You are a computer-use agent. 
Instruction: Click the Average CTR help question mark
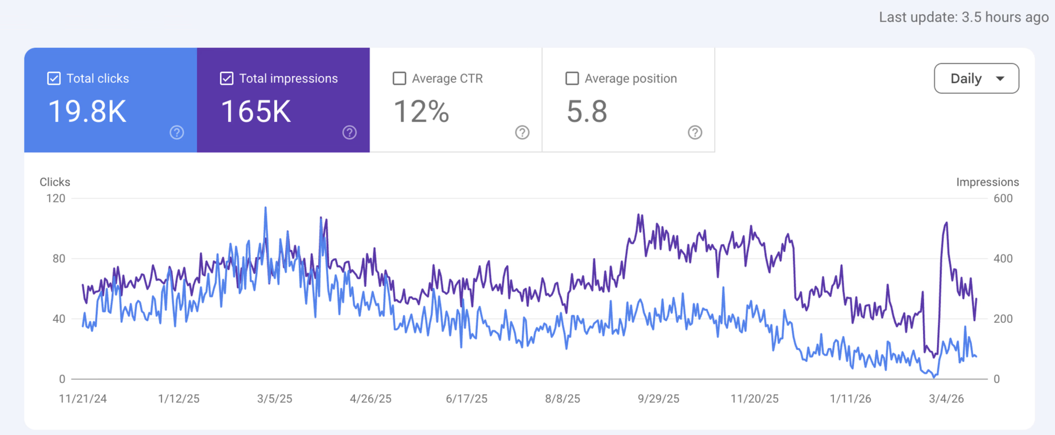[x=522, y=133]
